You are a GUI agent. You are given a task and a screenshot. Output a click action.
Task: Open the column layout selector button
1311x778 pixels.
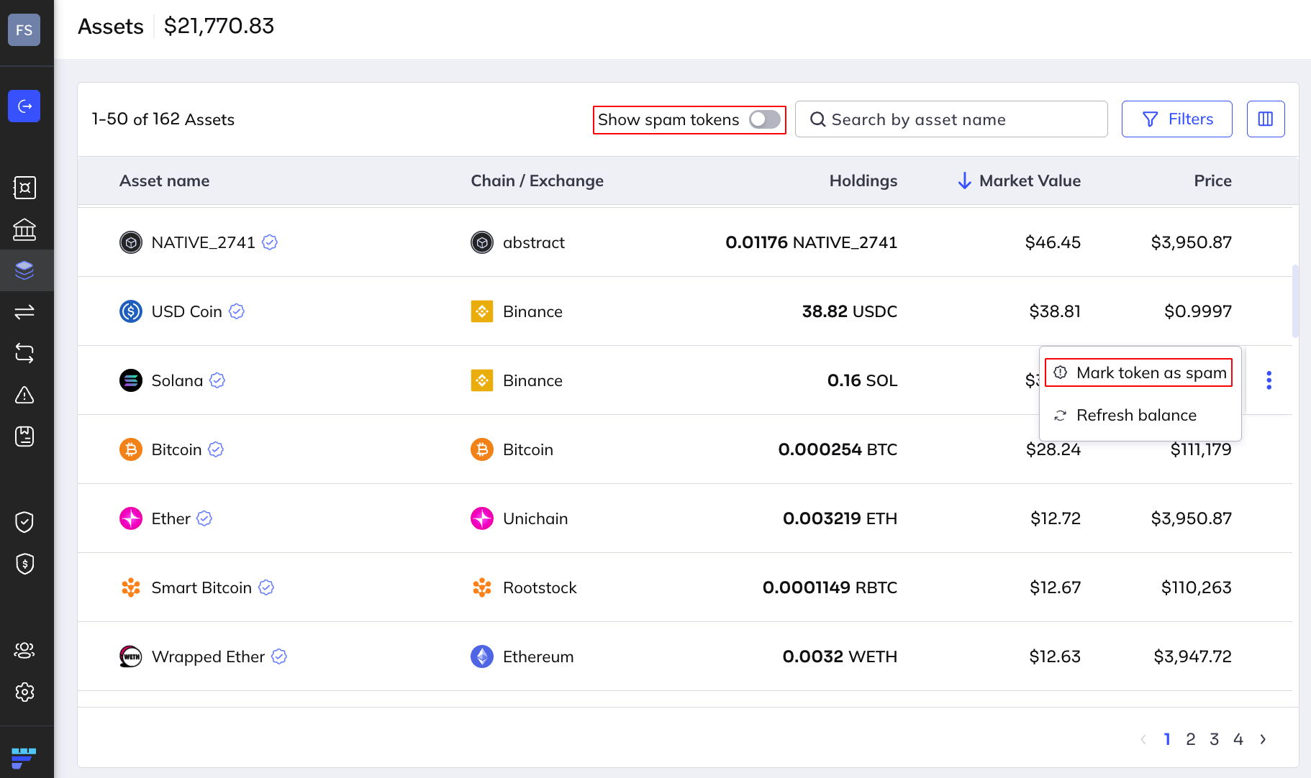1265,119
